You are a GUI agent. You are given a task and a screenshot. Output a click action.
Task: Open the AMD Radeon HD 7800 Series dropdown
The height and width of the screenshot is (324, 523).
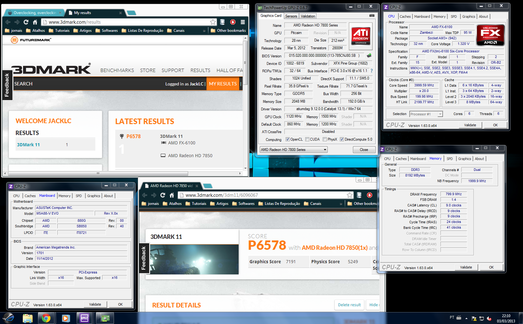pyautogui.click(x=293, y=150)
